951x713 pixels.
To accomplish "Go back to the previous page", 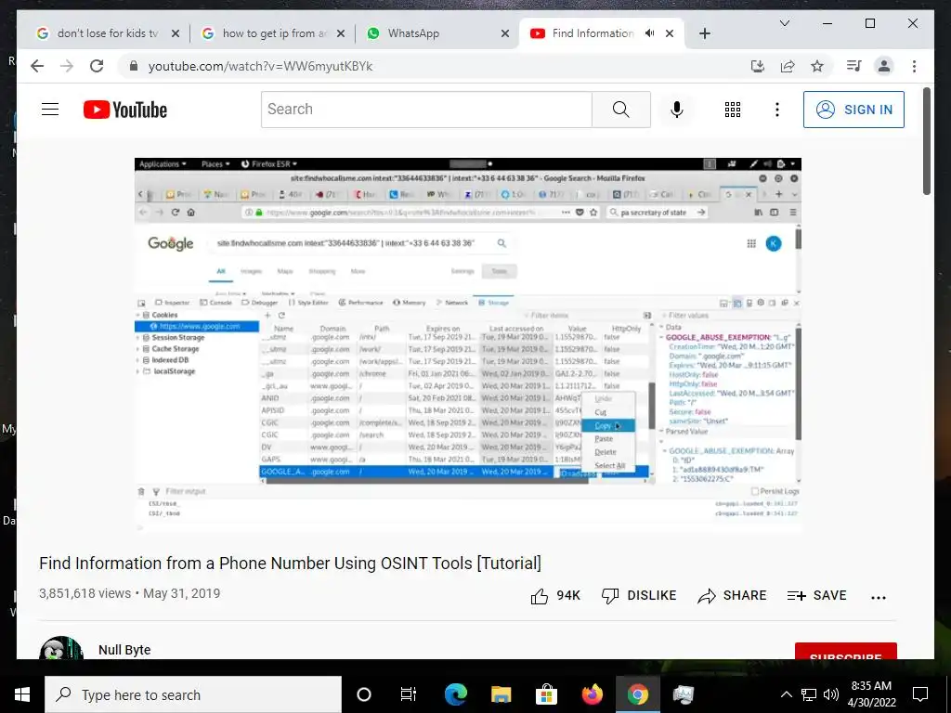I will (37, 66).
